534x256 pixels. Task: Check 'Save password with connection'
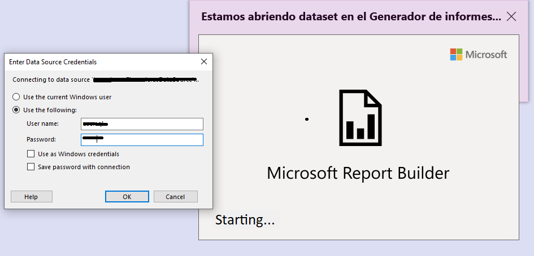point(31,167)
